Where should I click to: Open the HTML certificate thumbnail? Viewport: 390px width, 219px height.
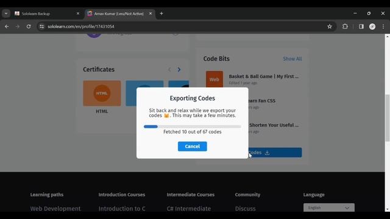pyautogui.click(x=102, y=93)
